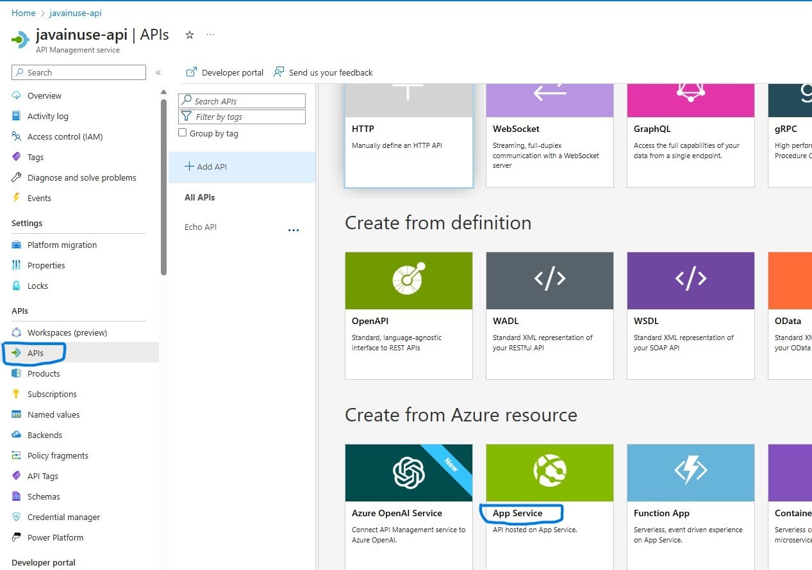
Task: Click the Policy fragments icon
Action: (17, 455)
